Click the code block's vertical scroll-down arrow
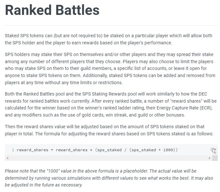This screenshot has height=192, width=220. tap(215, 153)
